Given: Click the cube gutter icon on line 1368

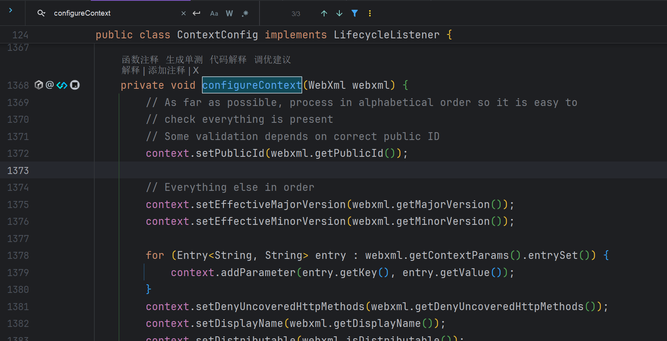Looking at the screenshot, I should (x=39, y=85).
